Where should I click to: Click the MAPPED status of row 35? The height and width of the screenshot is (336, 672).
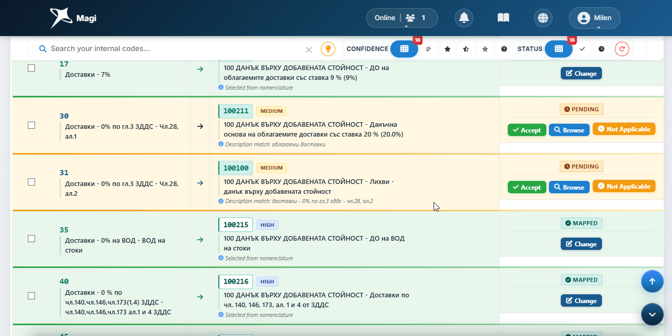pyautogui.click(x=581, y=223)
